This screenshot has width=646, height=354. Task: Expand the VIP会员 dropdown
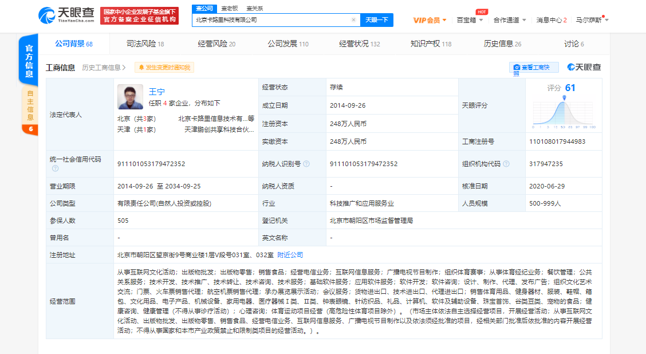[430, 20]
